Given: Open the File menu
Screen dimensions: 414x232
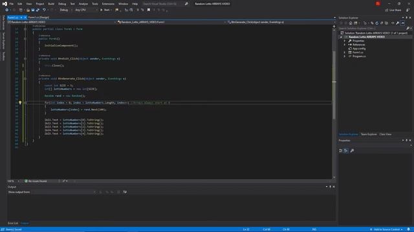Looking at the screenshot, I should 12,4.
